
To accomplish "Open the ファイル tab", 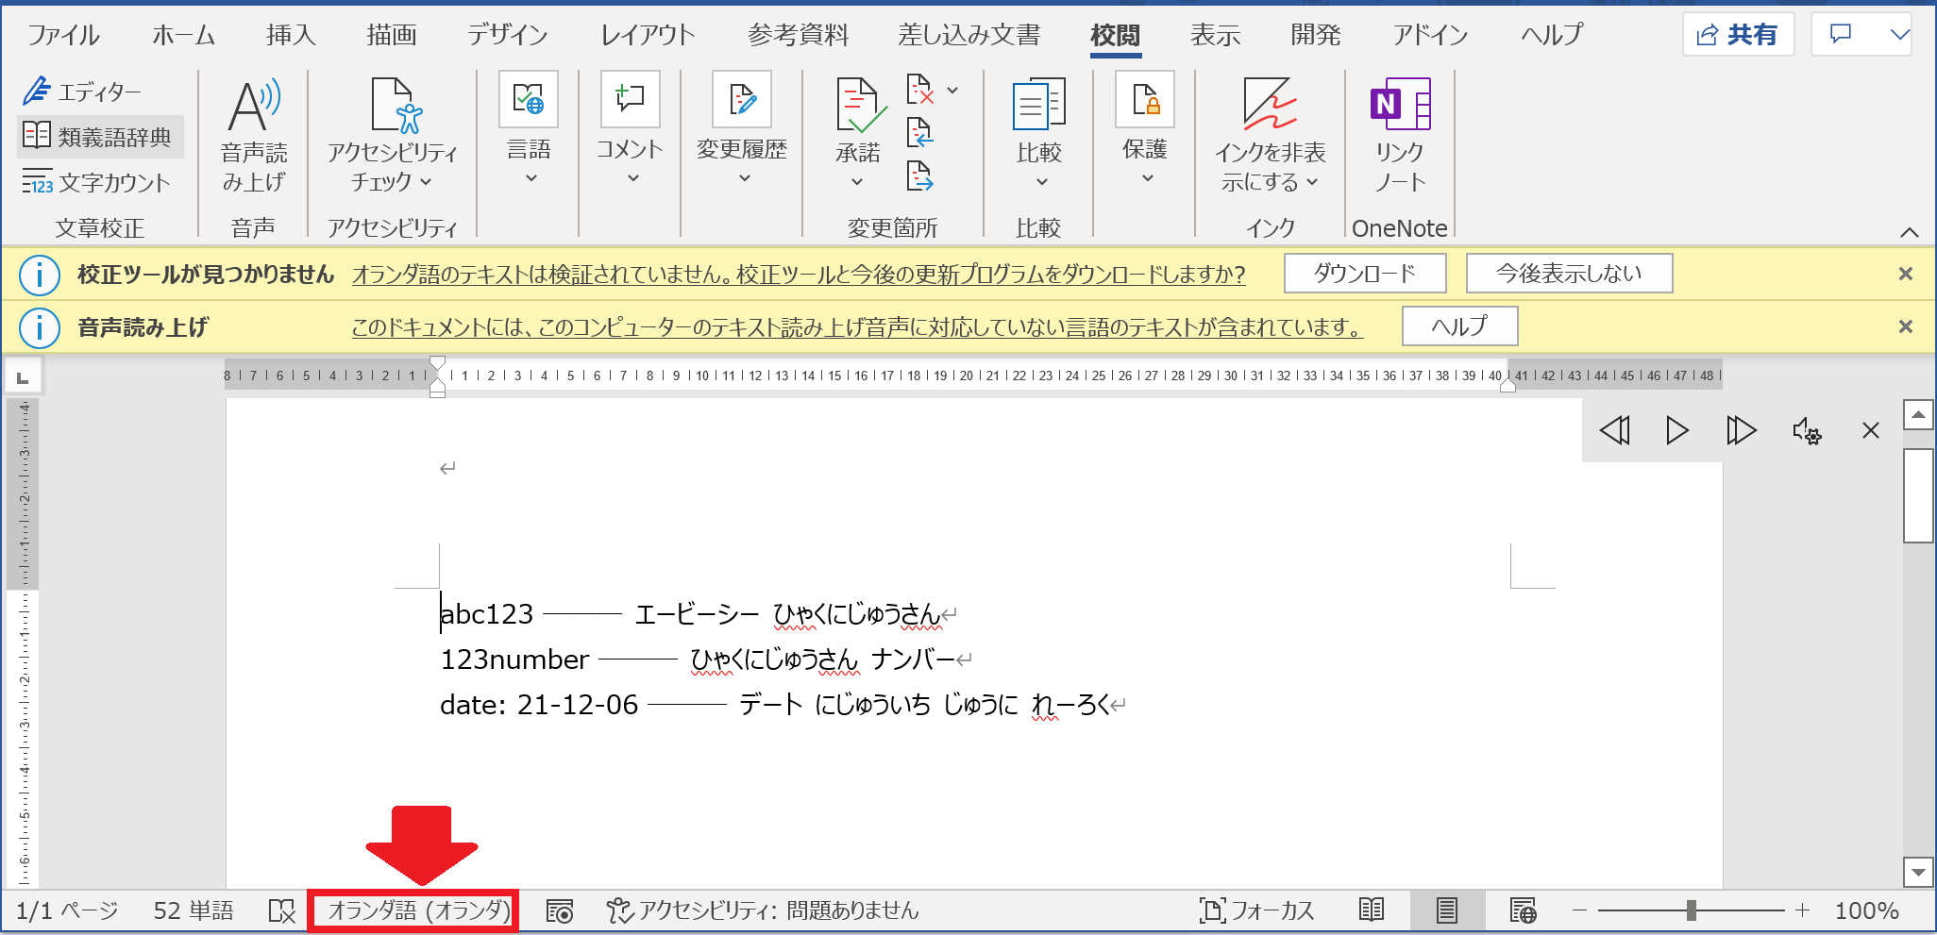I will tap(63, 35).
